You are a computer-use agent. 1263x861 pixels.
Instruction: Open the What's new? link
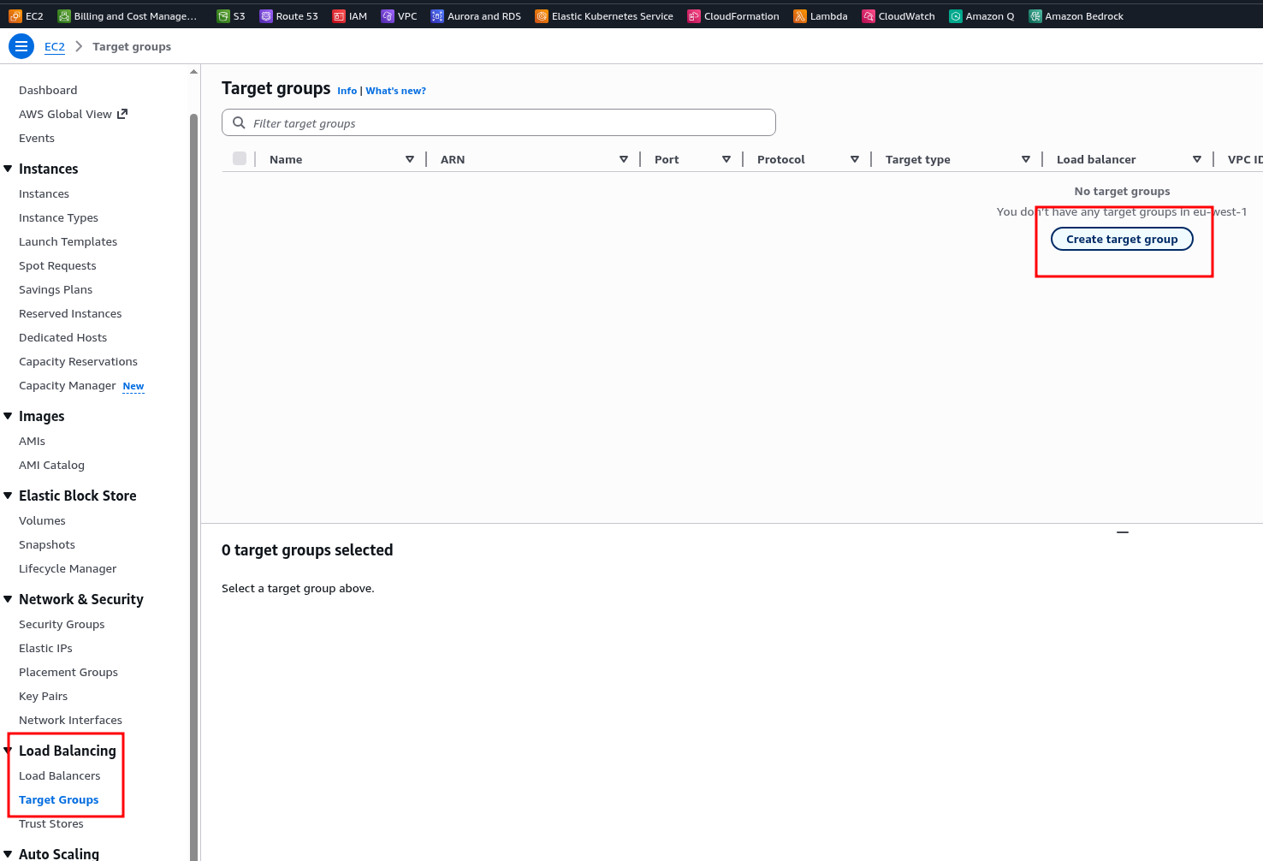395,91
